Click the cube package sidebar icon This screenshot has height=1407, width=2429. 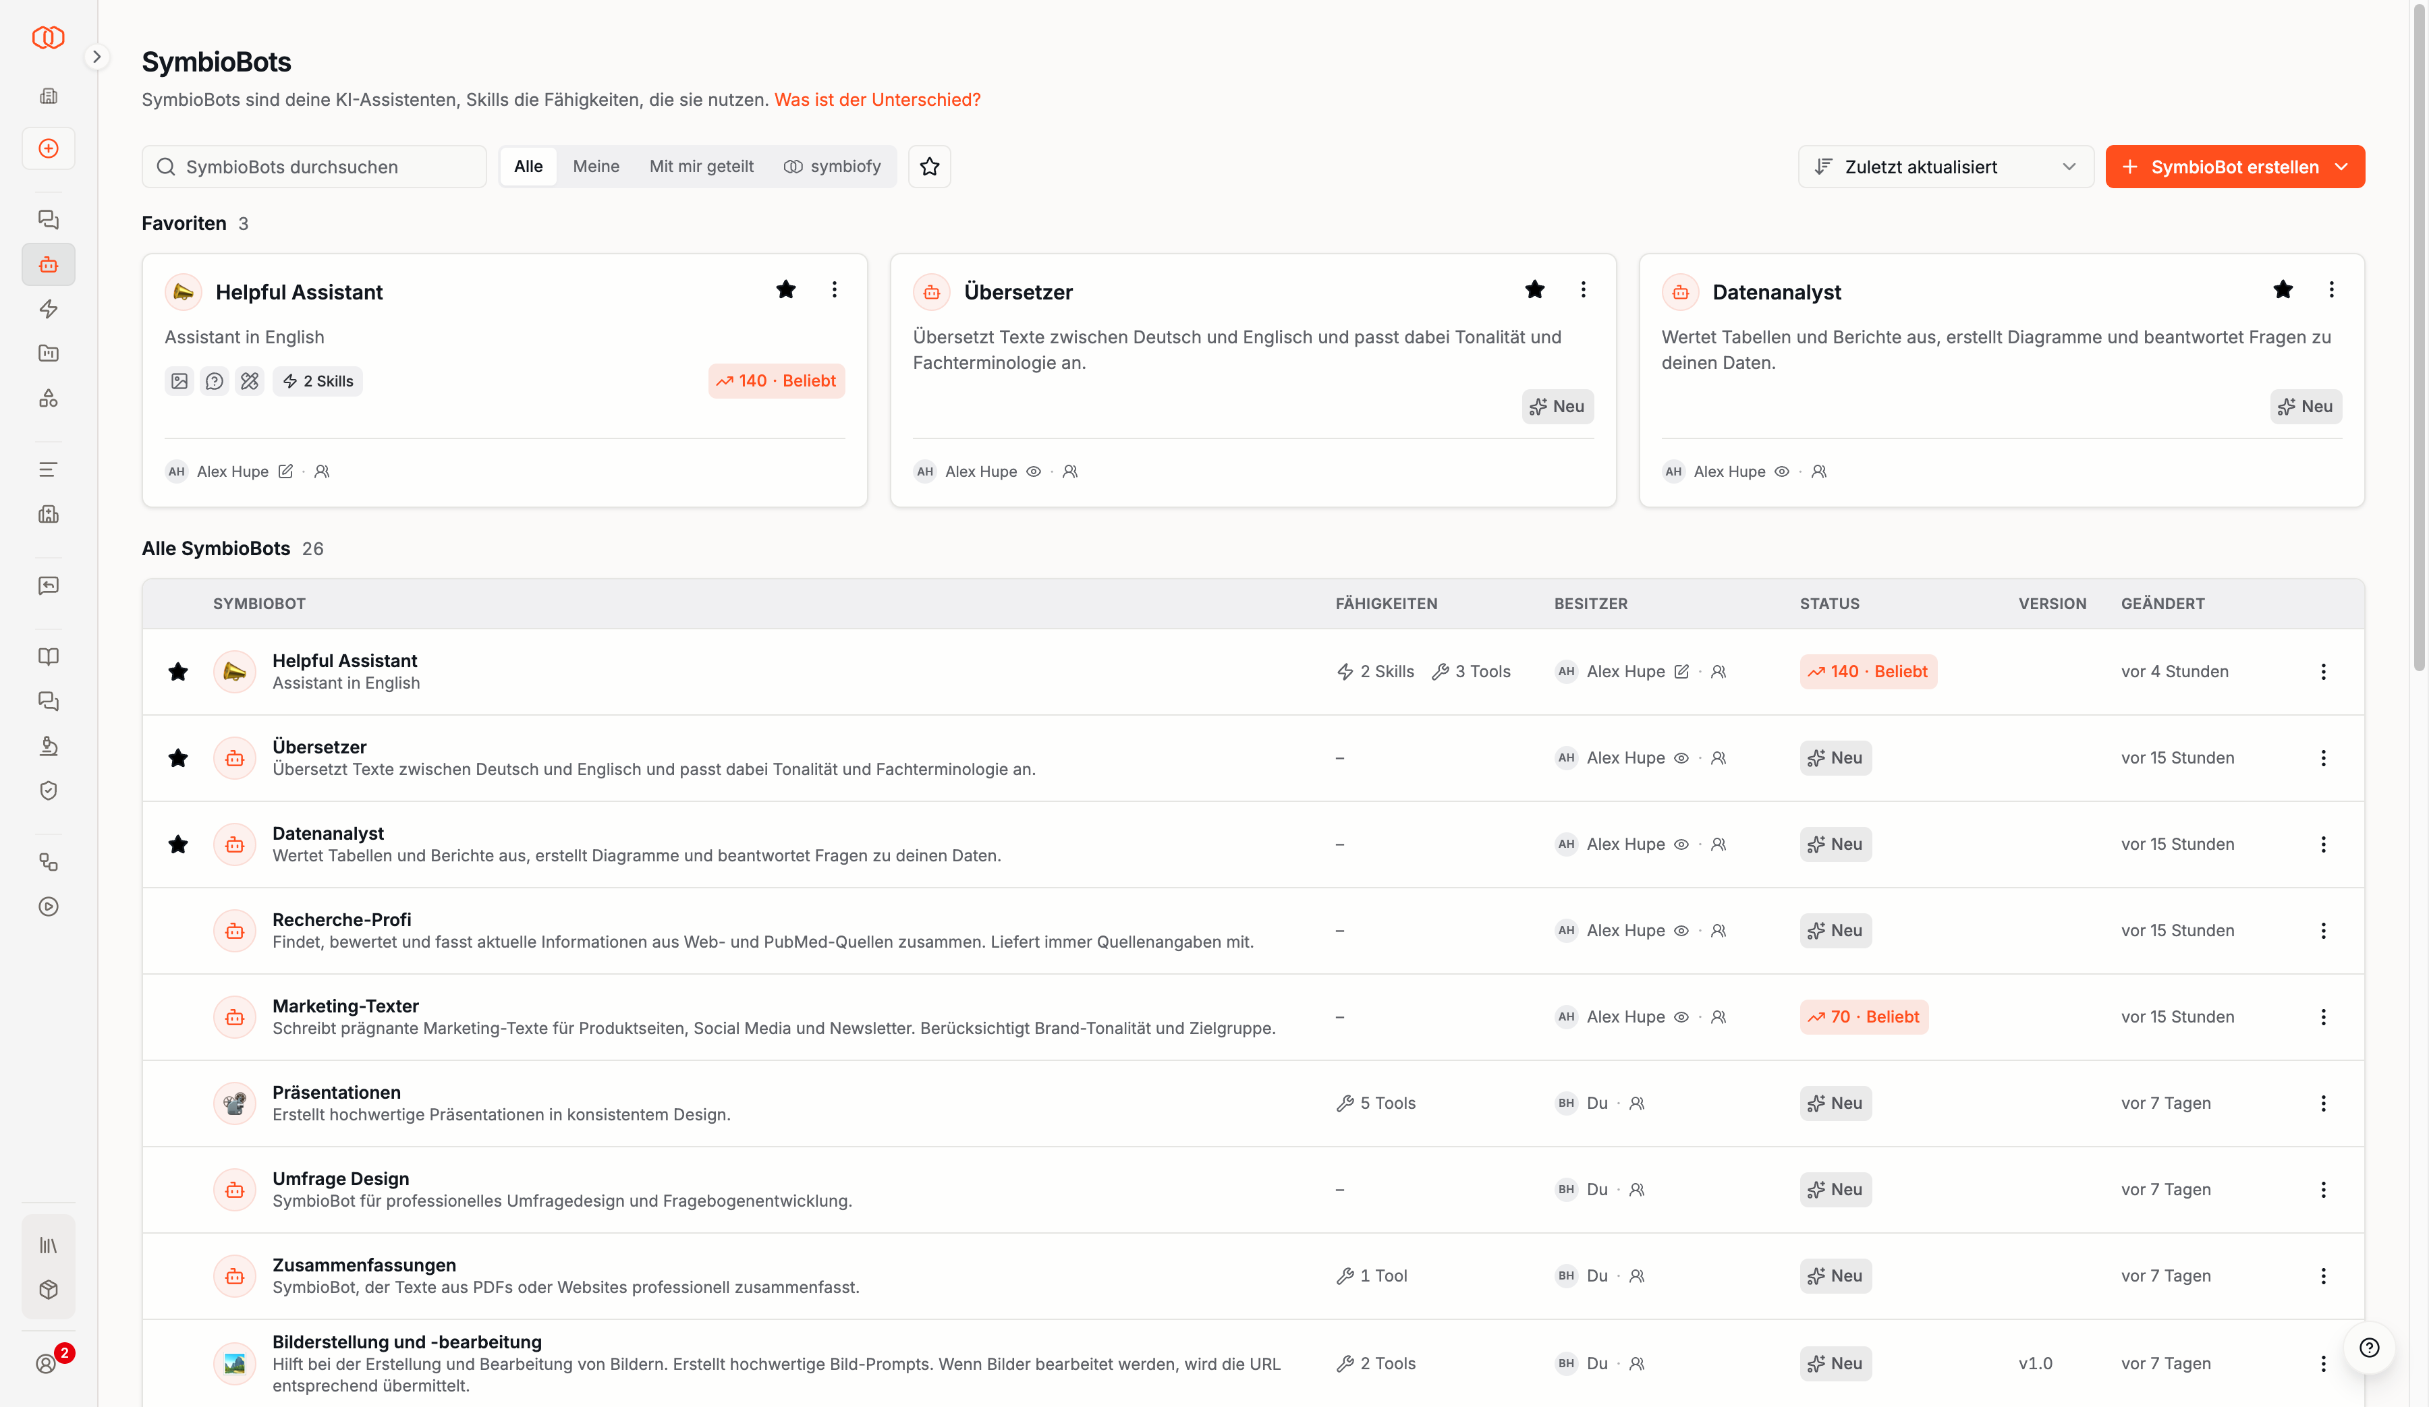tap(48, 1290)
